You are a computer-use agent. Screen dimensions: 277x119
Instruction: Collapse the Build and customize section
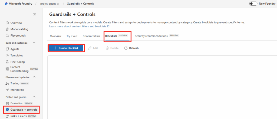click(34, 43)
